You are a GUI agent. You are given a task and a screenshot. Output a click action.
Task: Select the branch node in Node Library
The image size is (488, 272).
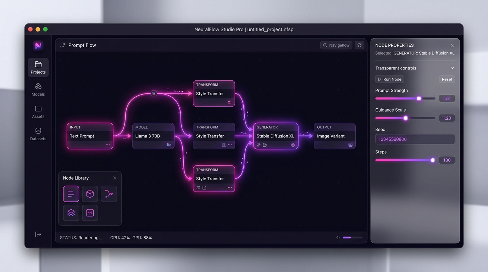[109, 194]
